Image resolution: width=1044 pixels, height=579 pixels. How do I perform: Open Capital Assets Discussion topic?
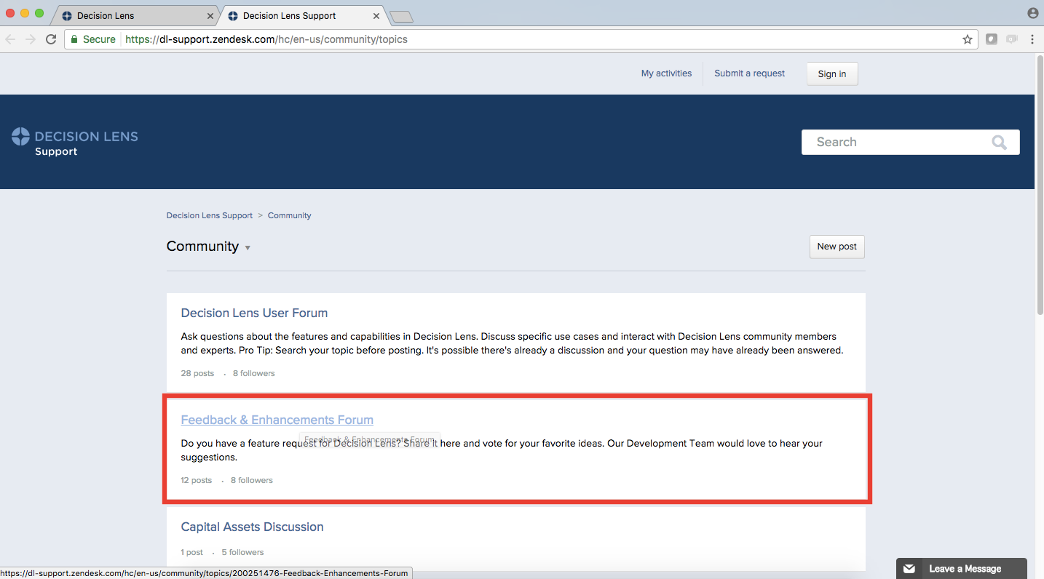click(x=252, y=527)
